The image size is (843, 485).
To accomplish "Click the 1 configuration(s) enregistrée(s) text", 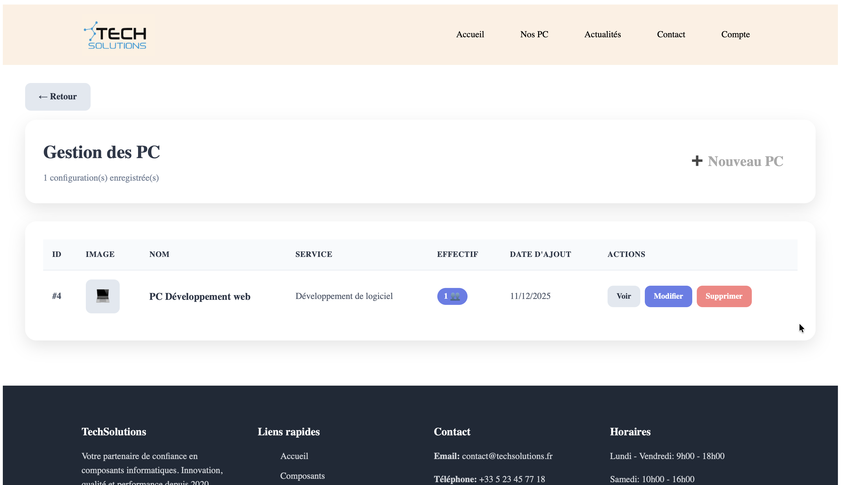I will pyautogui.click(x=101, y=178).
